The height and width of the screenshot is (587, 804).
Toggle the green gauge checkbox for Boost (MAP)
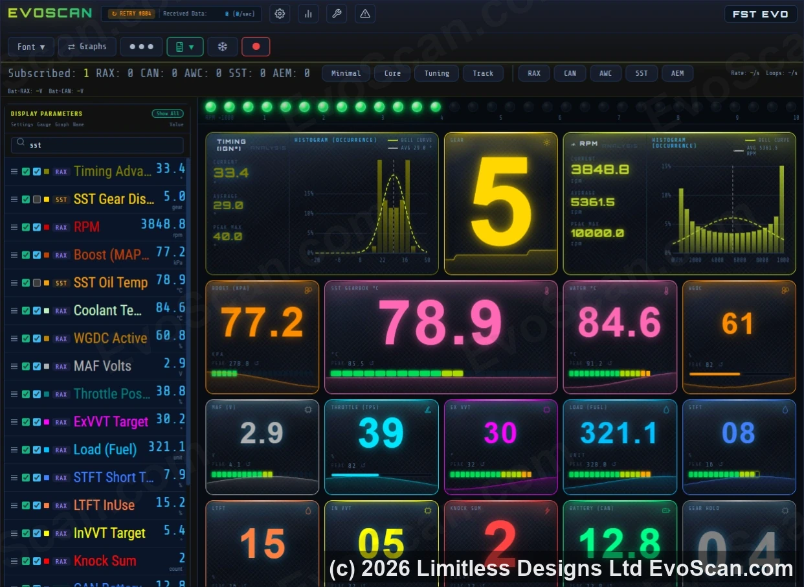tap(26, 255)
